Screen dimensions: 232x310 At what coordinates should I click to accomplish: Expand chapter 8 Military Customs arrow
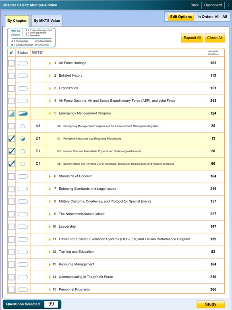[50, 202]
